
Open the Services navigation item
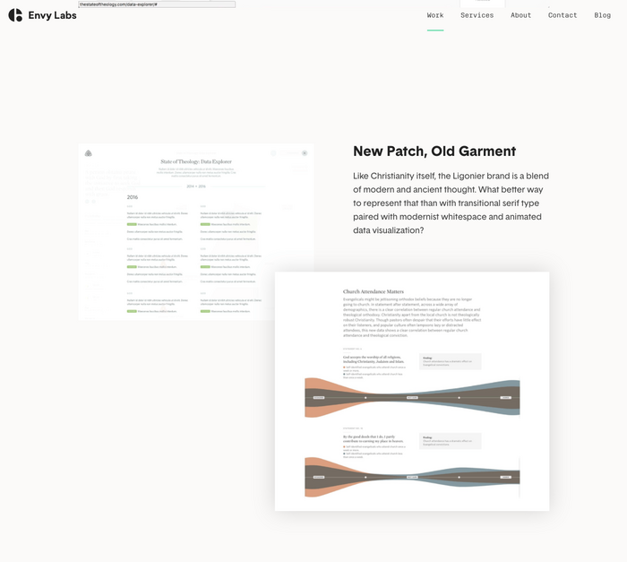(x=477, y=15)
